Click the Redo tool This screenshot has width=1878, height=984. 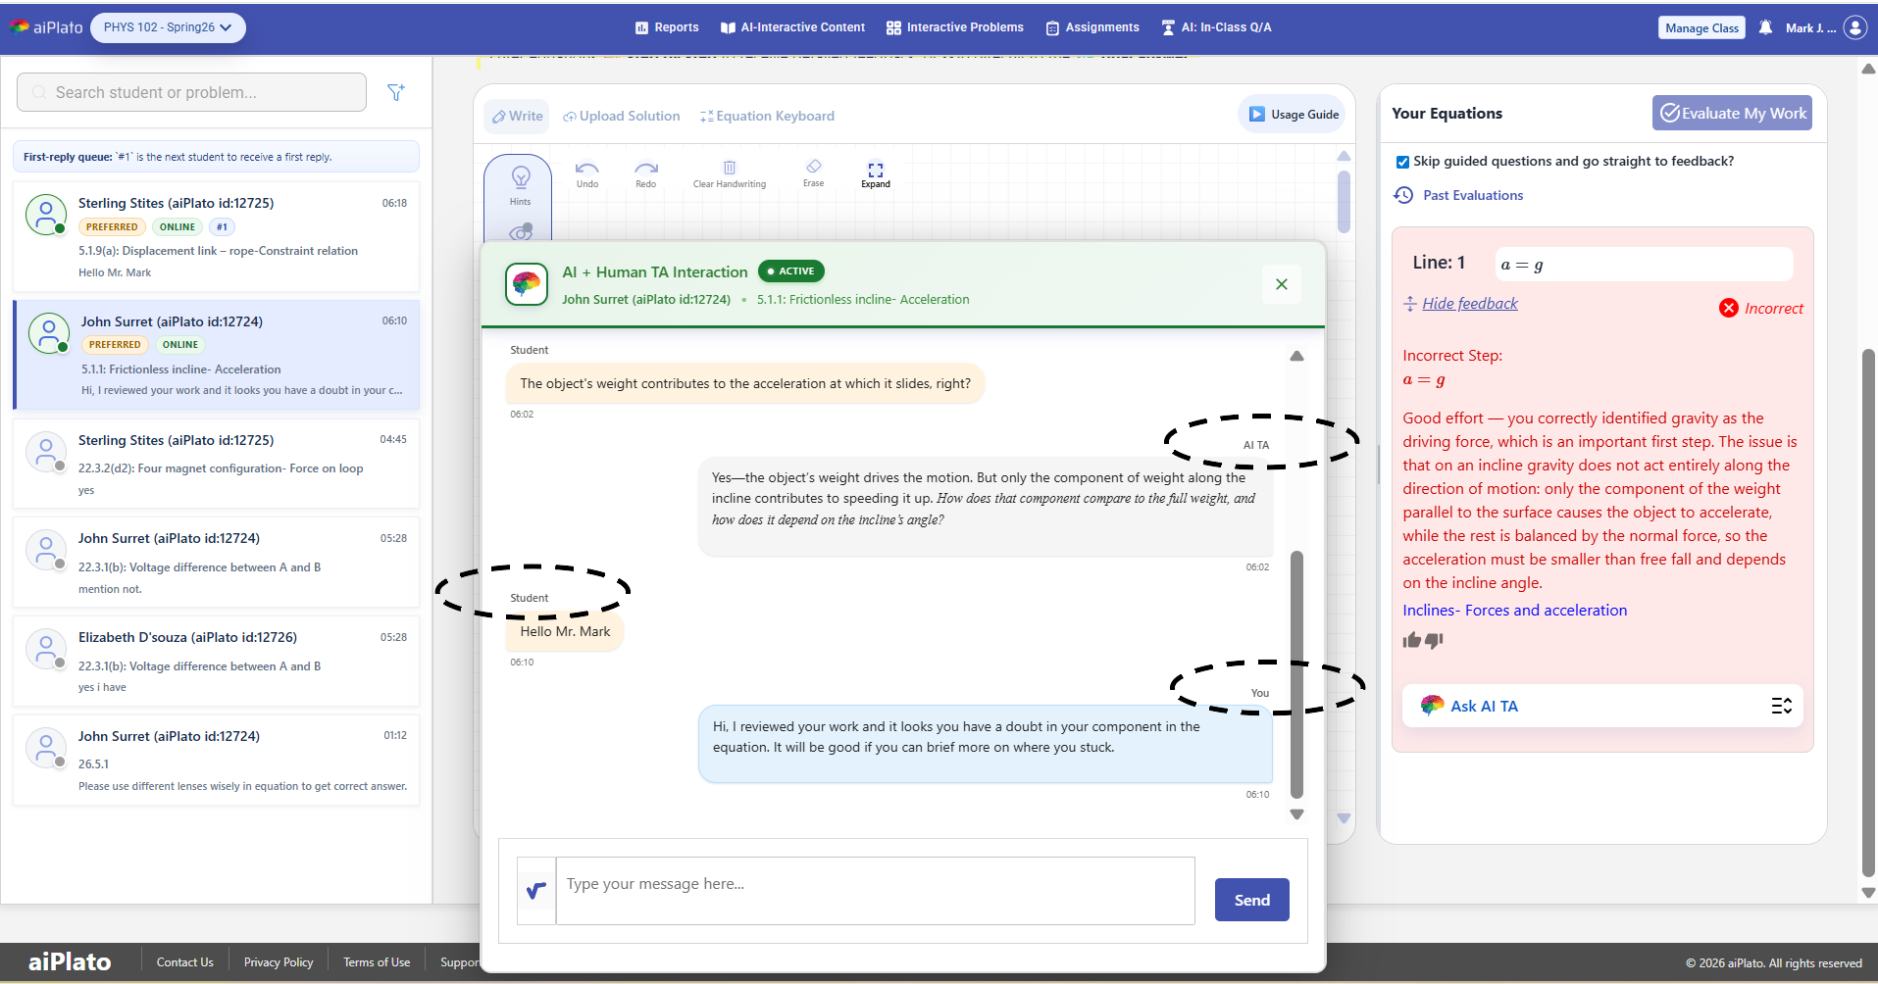coord(646,174)
